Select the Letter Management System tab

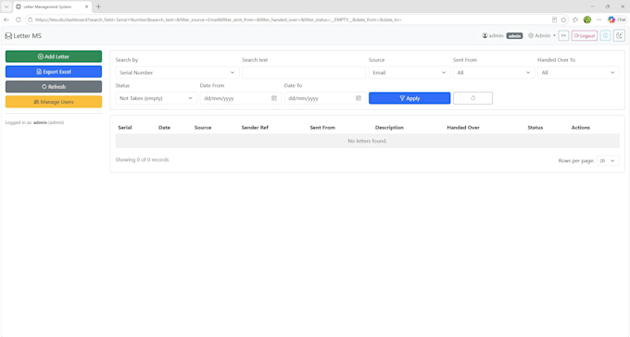click(x=52, y=6)
